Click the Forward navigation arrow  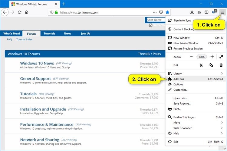[x=12, y=12]
